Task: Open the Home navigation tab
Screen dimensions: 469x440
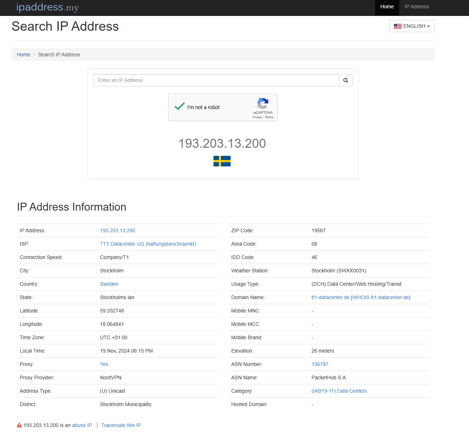Action: [387, 7]
